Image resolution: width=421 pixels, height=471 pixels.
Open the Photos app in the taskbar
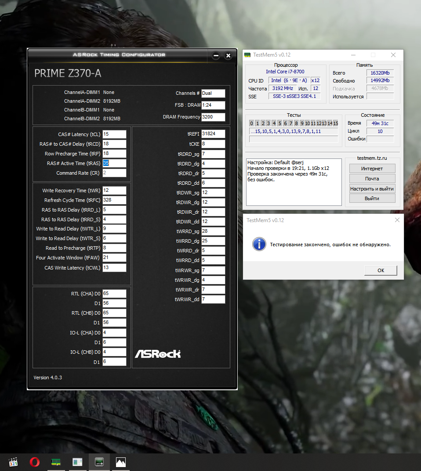(x=120, y=462)
